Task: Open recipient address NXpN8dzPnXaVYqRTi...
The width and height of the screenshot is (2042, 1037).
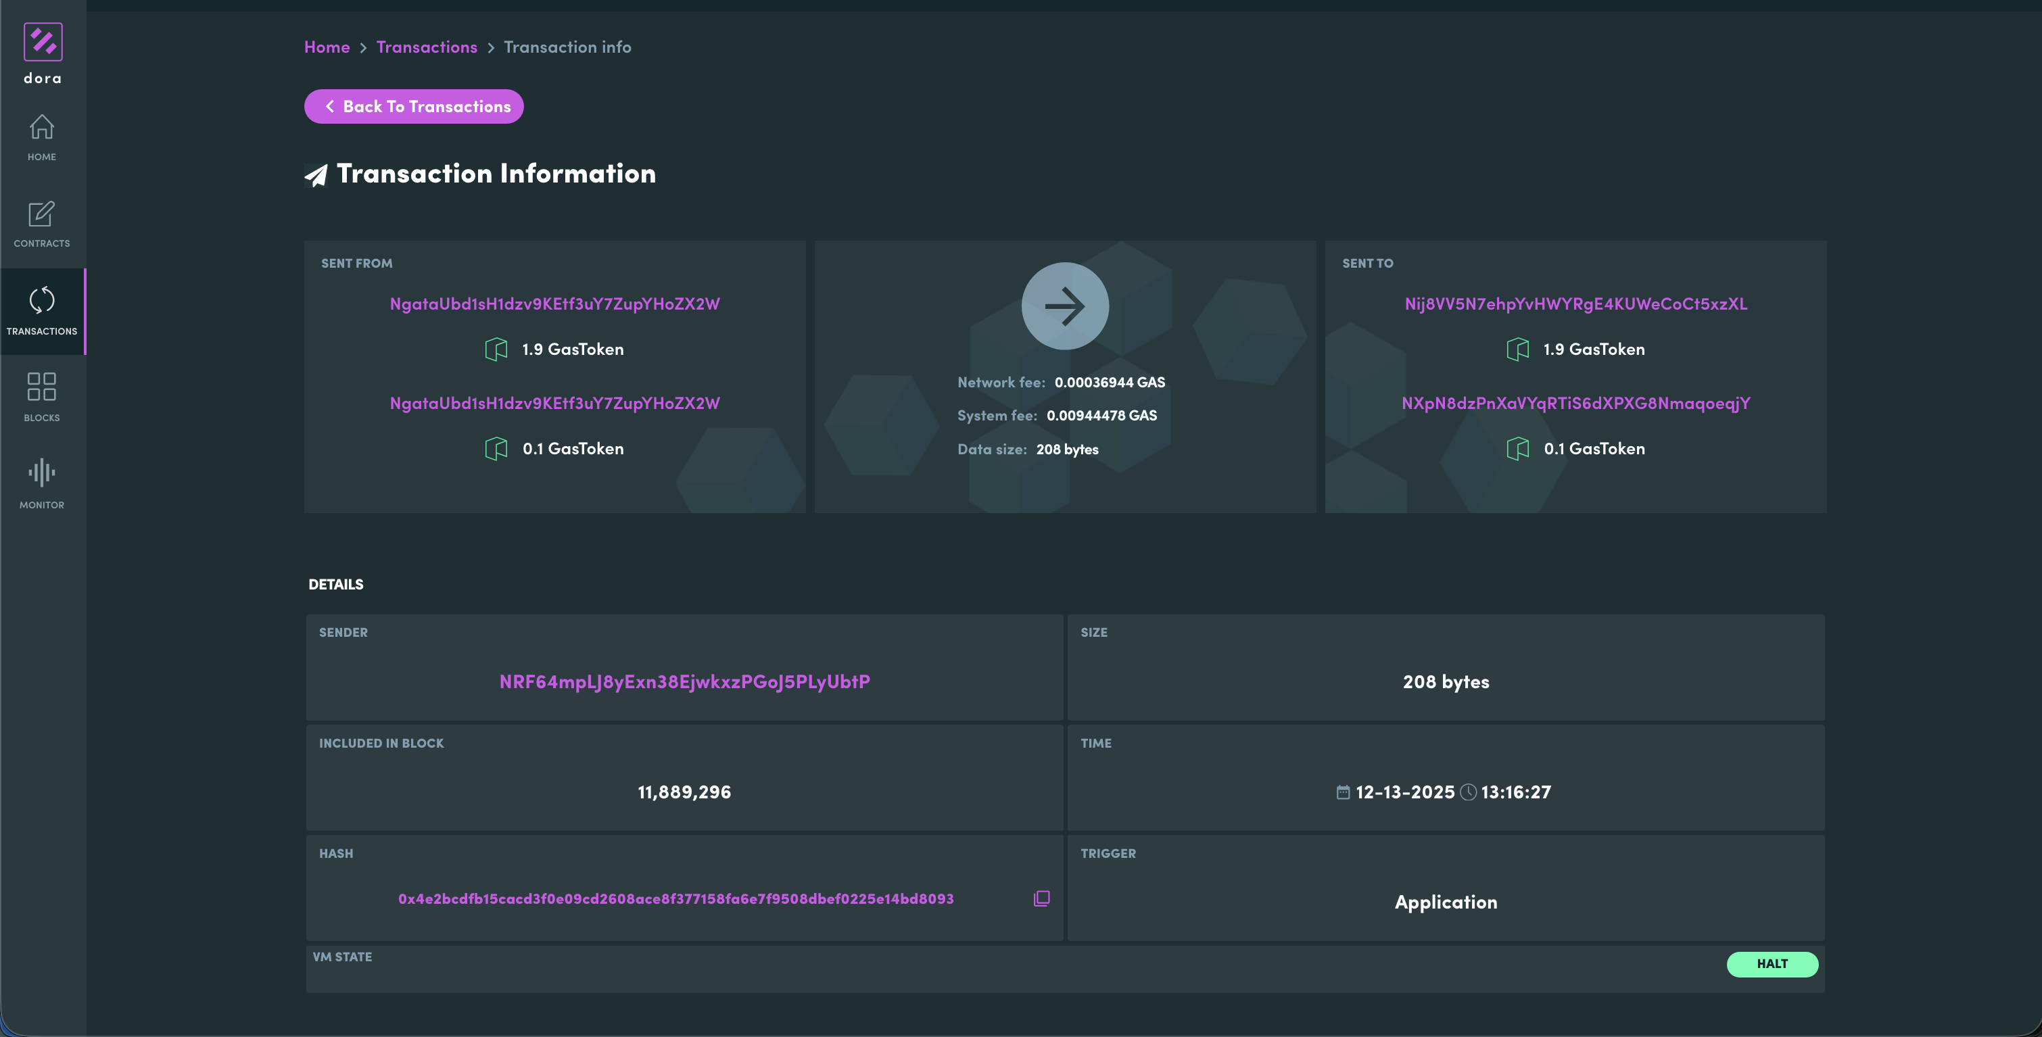Action: pos(1575,403)
